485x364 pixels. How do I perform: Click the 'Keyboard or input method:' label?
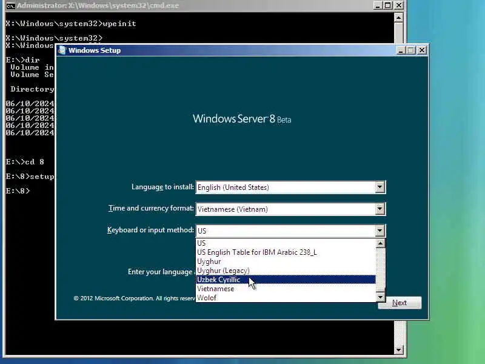click(150, 230)
